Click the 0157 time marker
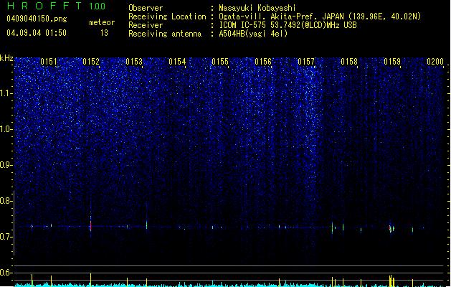This screenshot has height=287, width=451. click(306, 62)
